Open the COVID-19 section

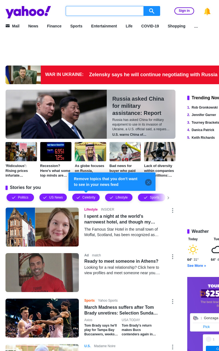(x=150, y=26)
